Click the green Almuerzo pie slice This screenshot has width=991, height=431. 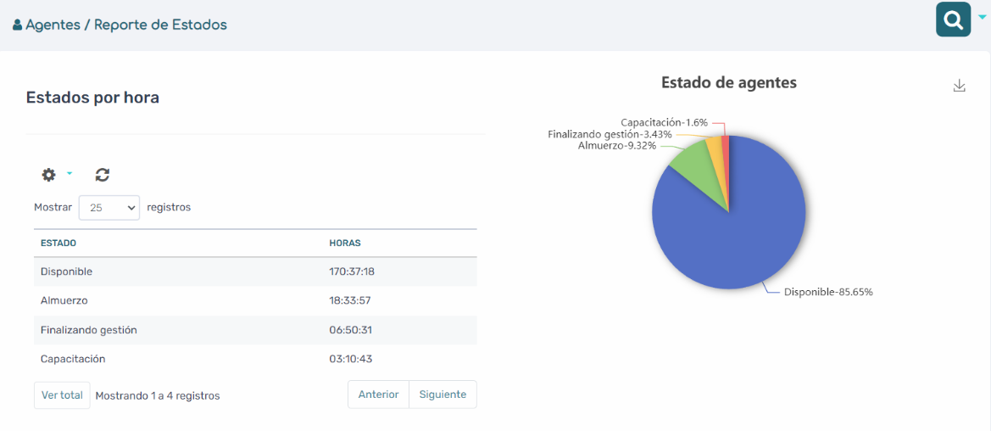[x=697, y=166]
